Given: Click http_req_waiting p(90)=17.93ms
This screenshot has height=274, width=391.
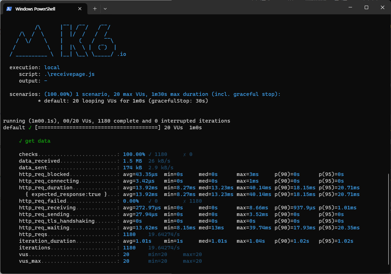Looking at the screenshot, I should 295,228.
